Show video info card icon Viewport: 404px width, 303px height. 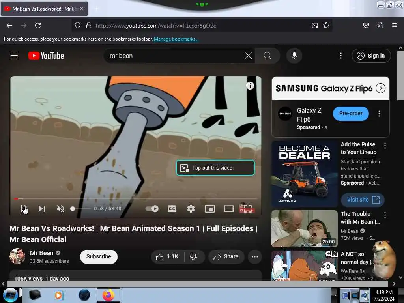250,86
